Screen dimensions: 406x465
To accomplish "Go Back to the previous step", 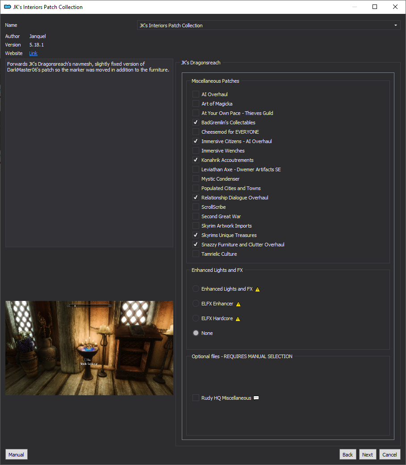I will [347, 455].
